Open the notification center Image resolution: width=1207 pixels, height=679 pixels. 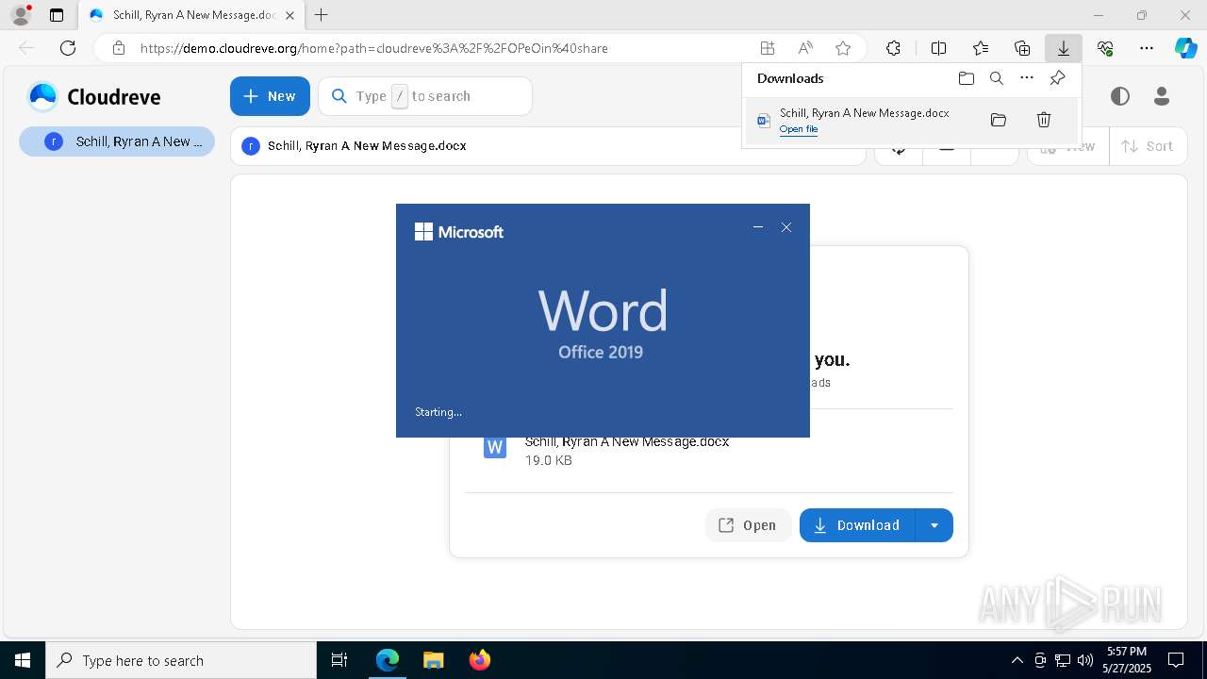coord(1176,660)
